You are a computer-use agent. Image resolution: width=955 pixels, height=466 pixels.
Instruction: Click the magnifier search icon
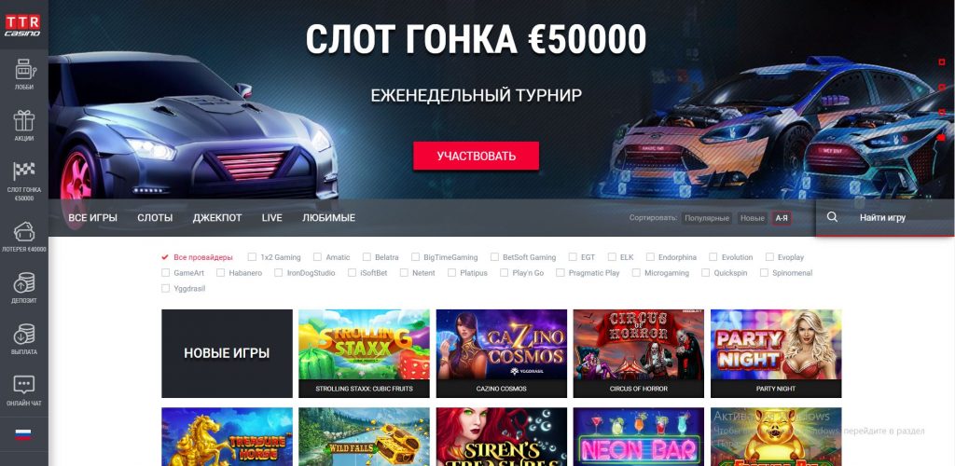[832, 217]
